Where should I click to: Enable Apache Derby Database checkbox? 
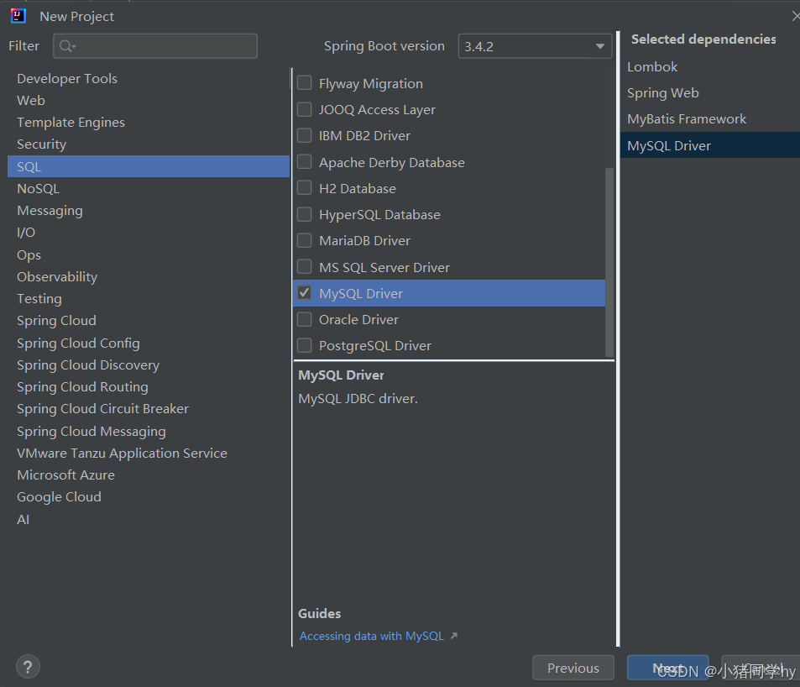click(x=304, y=162)
